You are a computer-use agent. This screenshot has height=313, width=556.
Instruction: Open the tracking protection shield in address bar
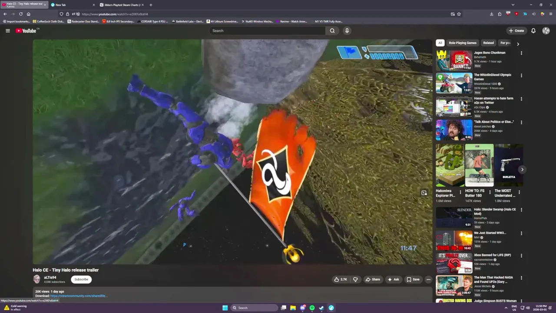coord(61,14)
